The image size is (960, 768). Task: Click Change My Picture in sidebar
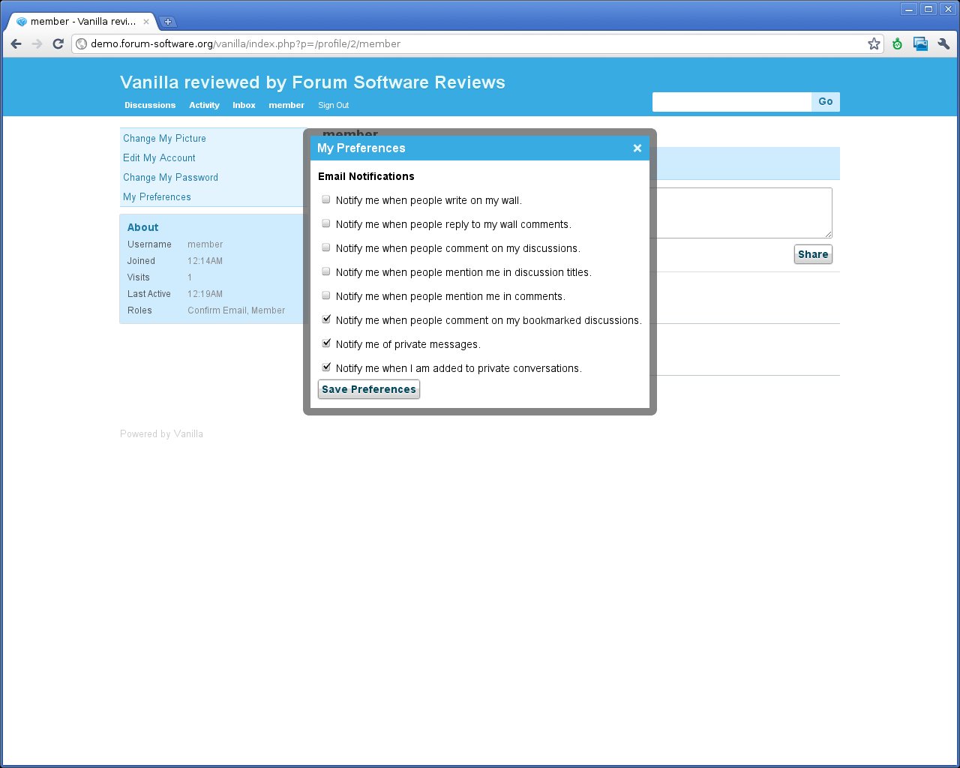(x=164, y=138)
